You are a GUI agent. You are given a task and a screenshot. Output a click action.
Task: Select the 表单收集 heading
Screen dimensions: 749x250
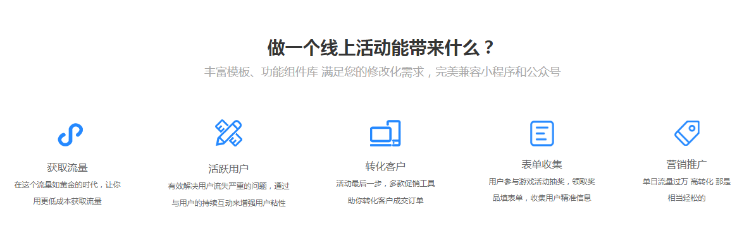542,165
